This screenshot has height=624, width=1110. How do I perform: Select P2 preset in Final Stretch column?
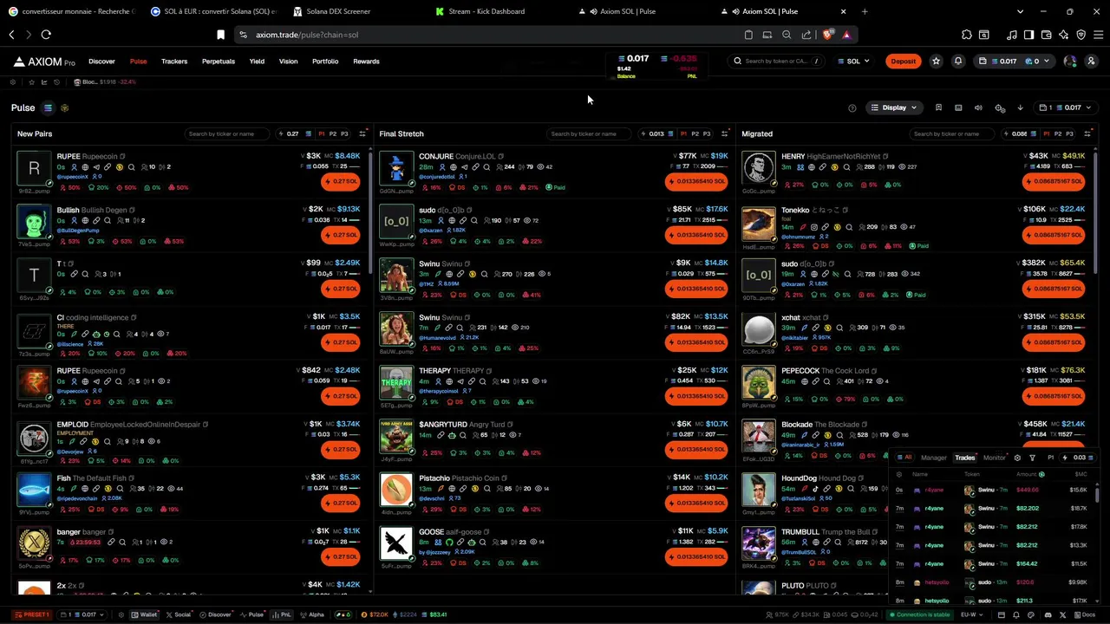pyautogui.click(x=695, y=134)
